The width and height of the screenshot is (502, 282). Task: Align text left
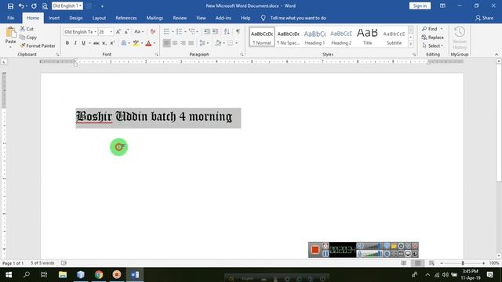coord(167,43)
